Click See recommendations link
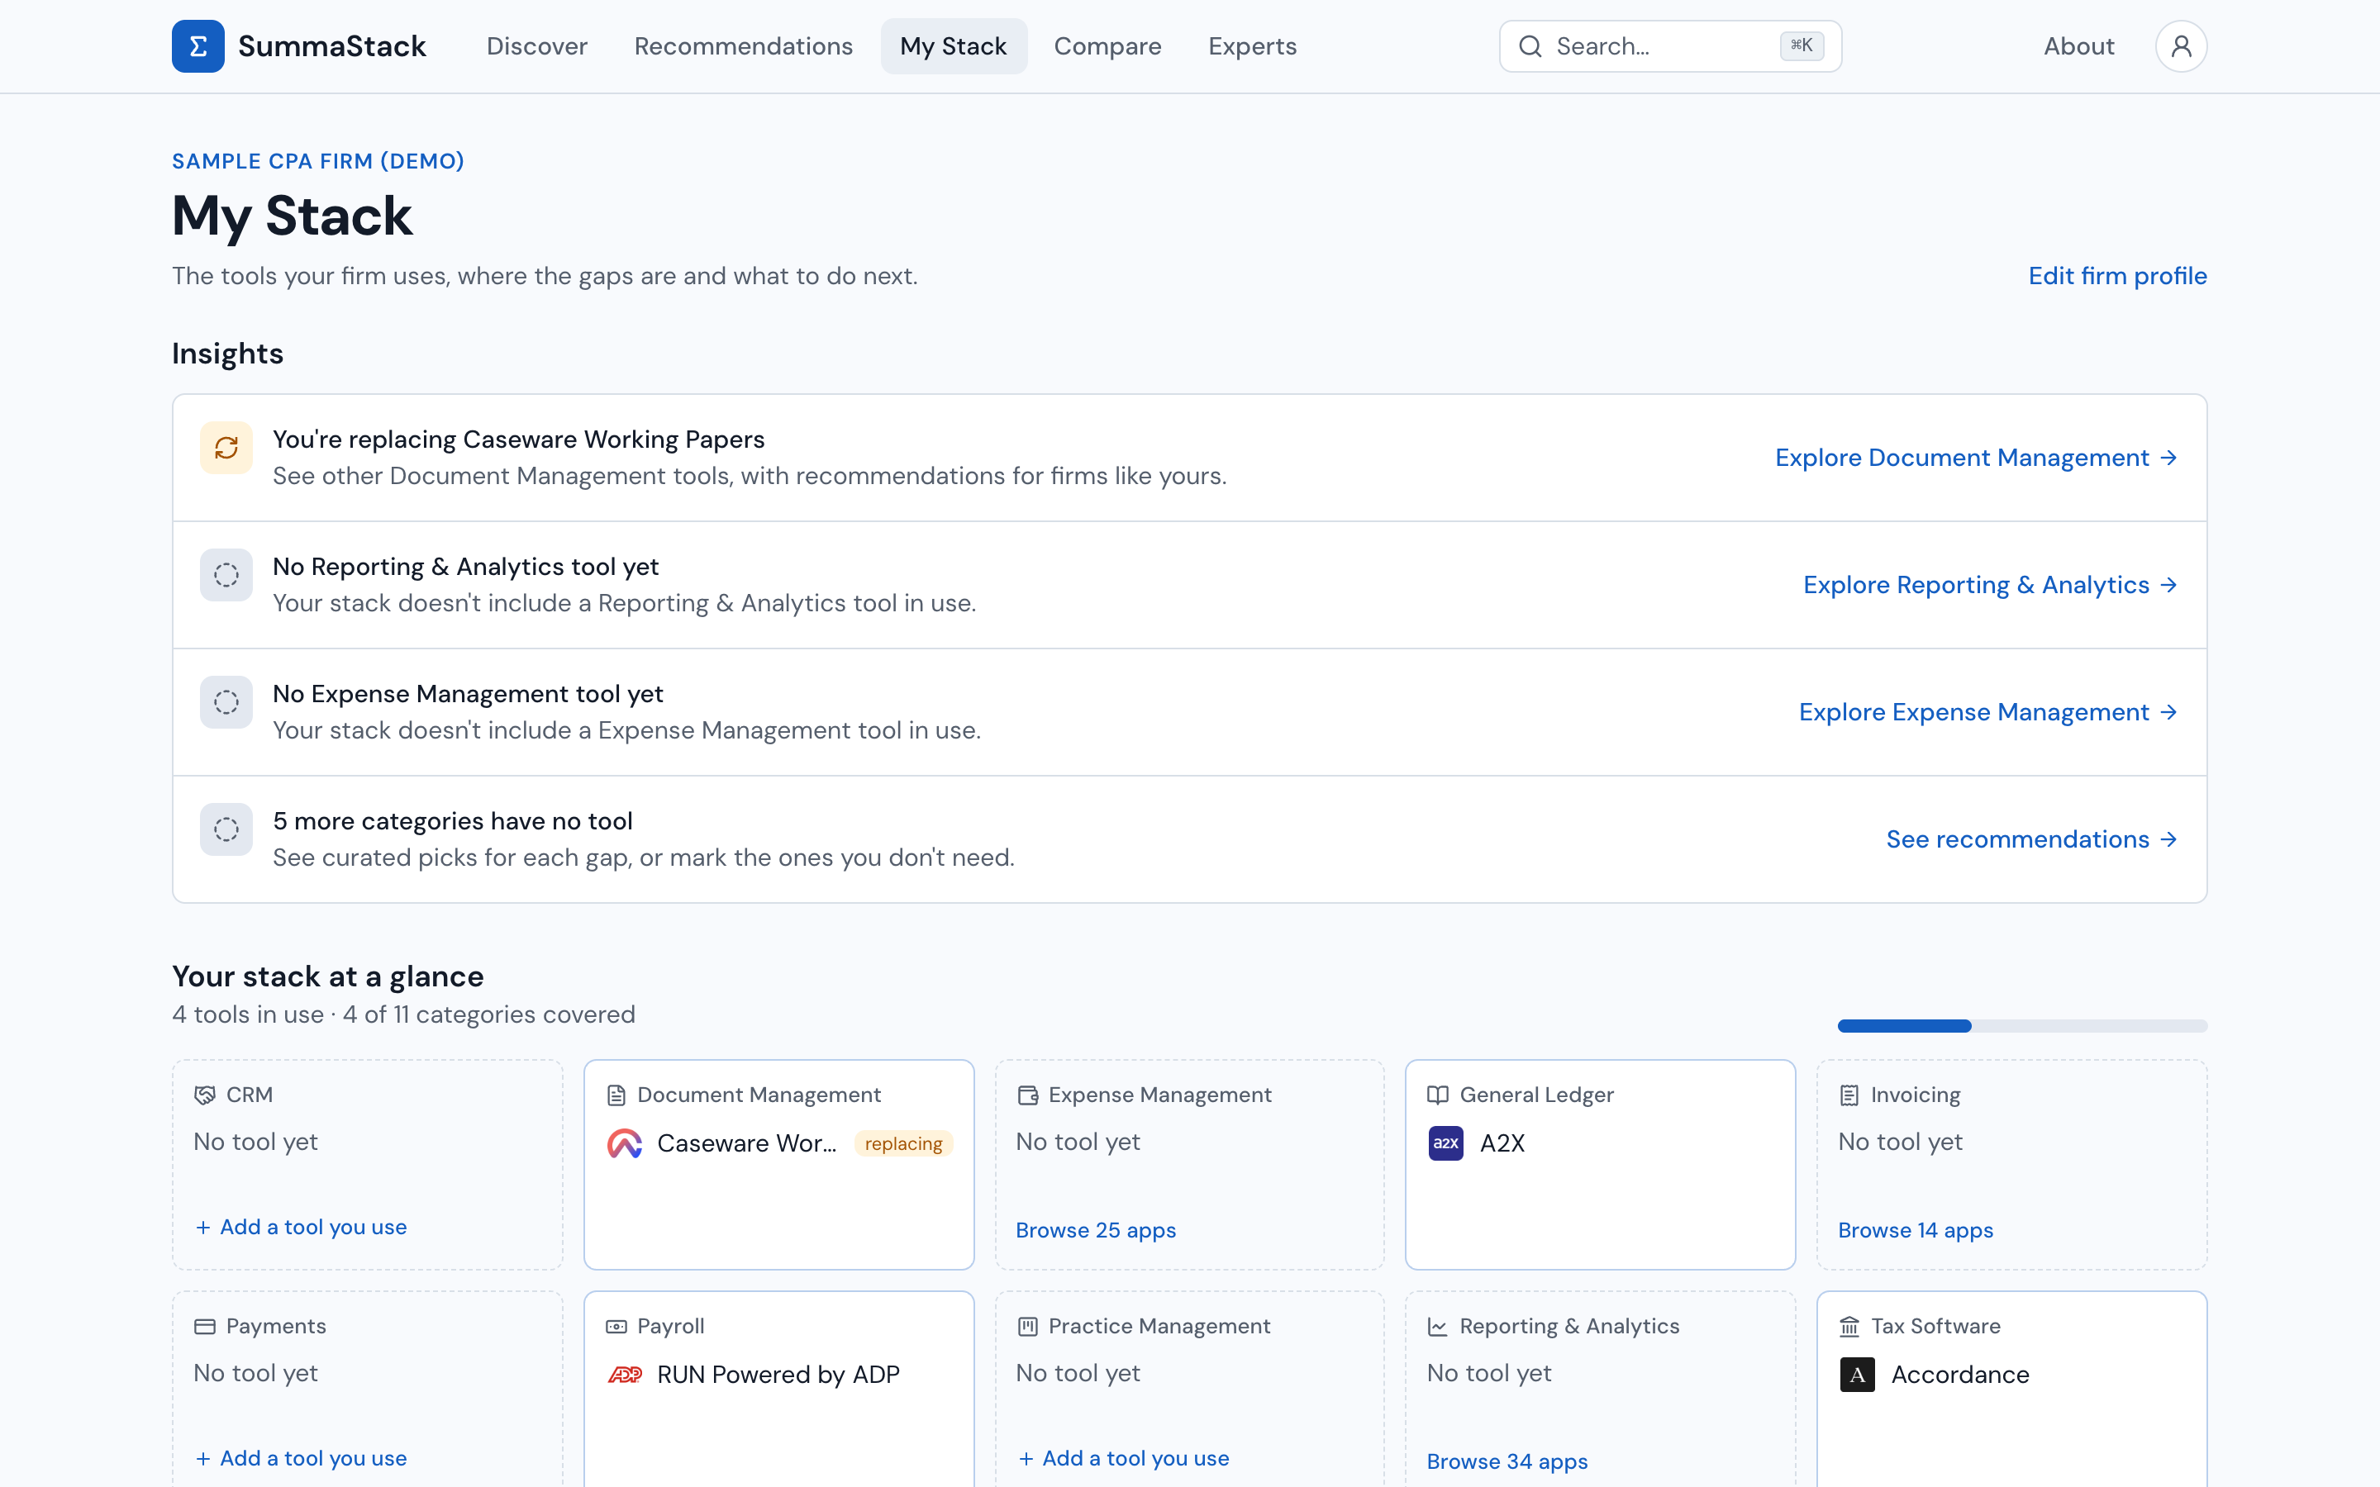Screen dimensions: 2380x1487 tap(2031, 839)
